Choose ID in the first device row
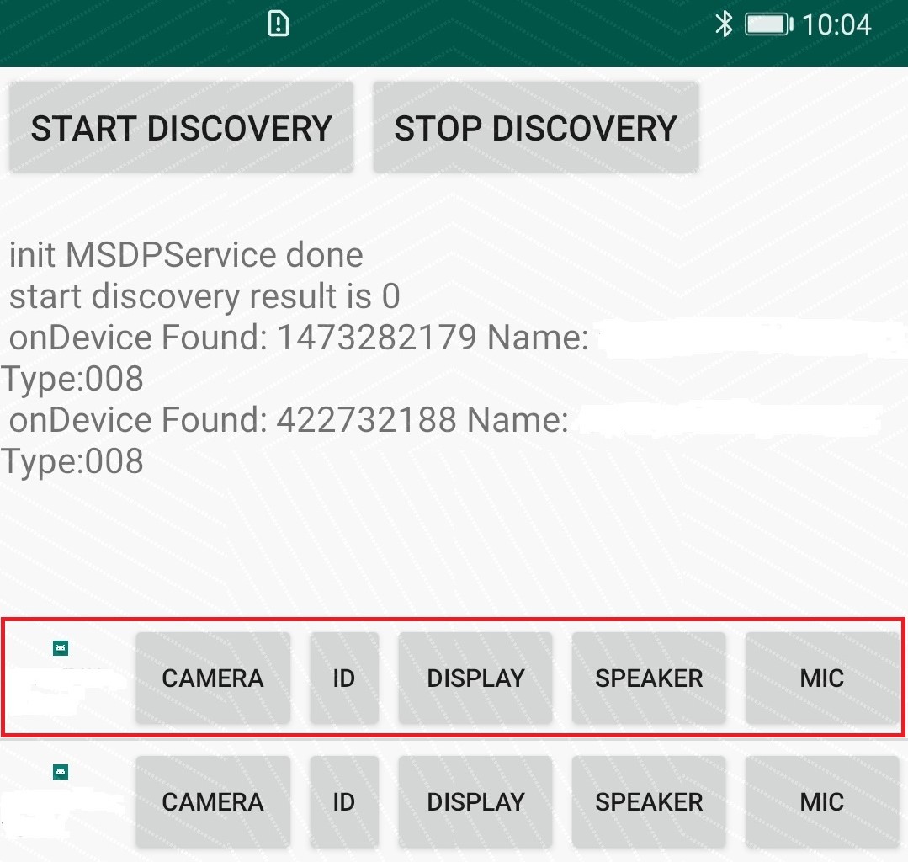 click(344, 678)
